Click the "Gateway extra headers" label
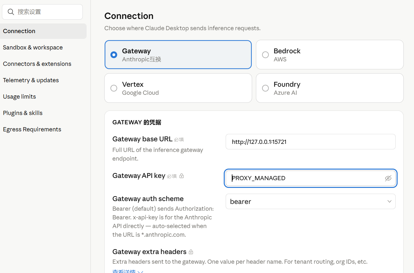This screenshot has width=414, height=273. (x=149, y=251)
